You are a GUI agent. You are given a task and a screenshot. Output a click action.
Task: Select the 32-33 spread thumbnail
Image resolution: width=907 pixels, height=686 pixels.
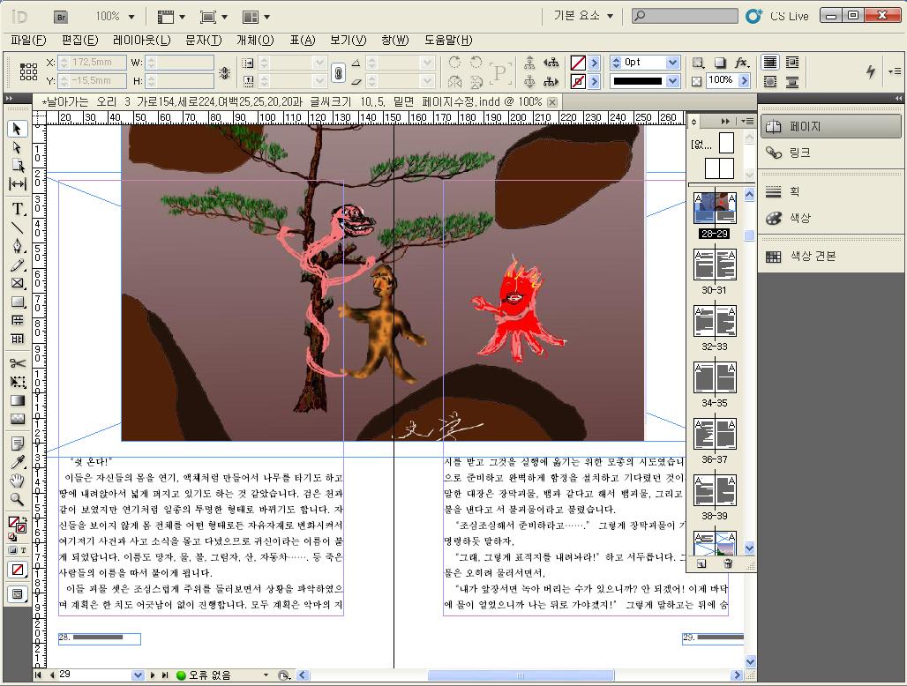(715, 323)
